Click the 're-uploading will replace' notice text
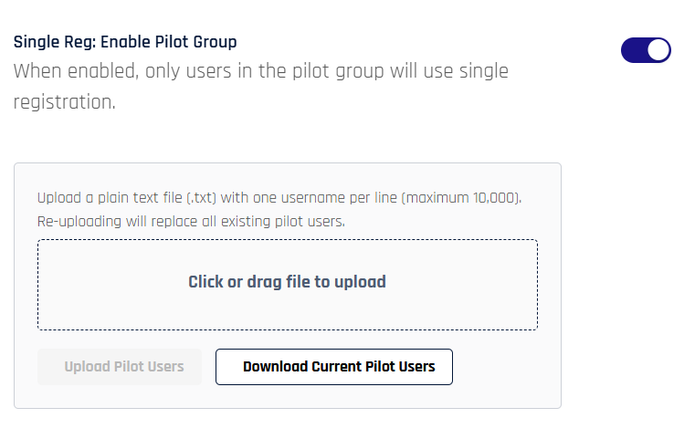 point(191,221)
